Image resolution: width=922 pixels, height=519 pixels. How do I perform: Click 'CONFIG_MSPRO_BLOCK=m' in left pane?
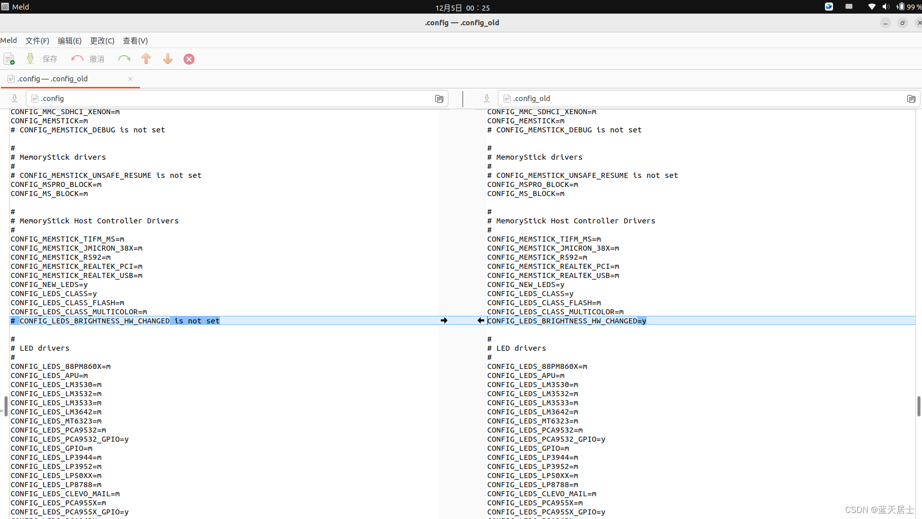[56, 184]
